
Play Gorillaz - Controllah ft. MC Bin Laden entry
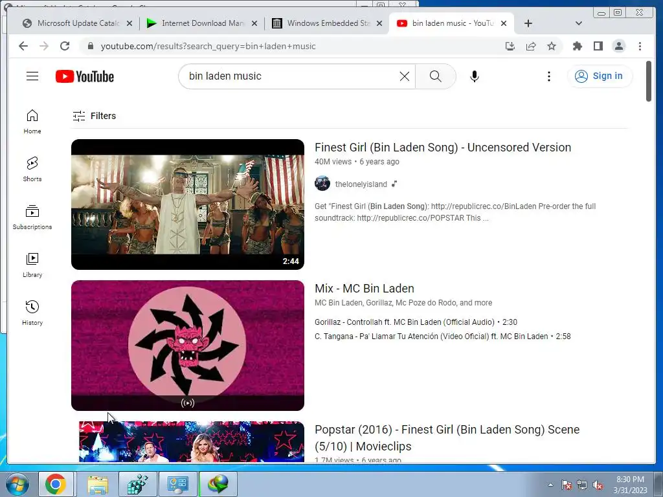point(416,322)
